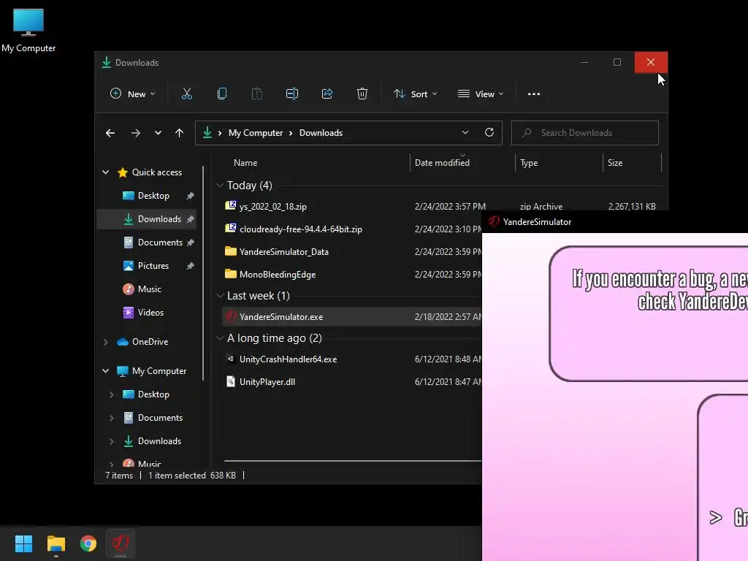The height and width of the screenshot is (561, 748).
Task: Click the My Computer desktop icon
Action: point(28,31)
